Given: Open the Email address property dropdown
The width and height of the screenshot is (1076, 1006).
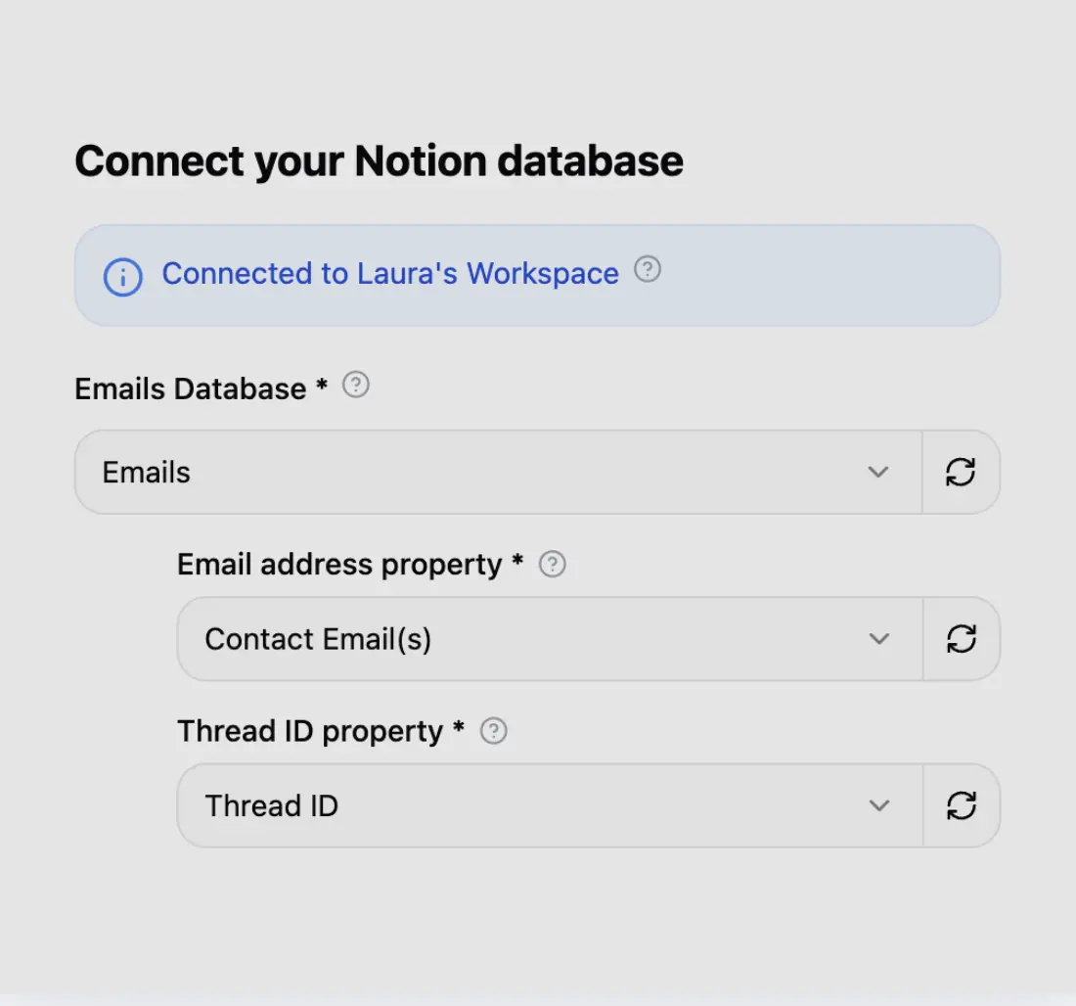Looking at the screenshot, I should [x=548, y=639].
